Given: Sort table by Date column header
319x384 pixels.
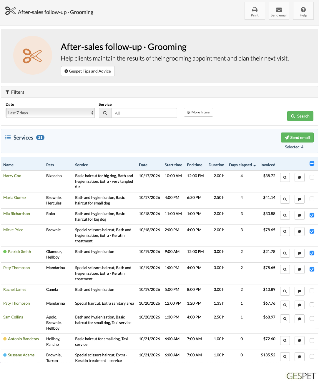Looking at the screenshot, I should (143, 165).
